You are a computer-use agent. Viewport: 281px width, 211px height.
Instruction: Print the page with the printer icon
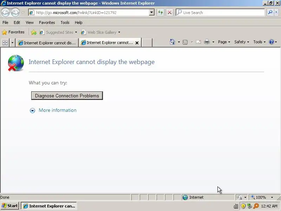207,42
